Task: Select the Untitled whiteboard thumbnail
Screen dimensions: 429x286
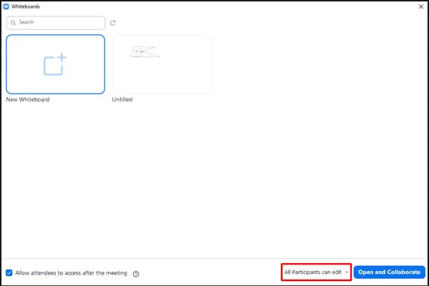Action: pyautogui.click(x=161, y=64)
